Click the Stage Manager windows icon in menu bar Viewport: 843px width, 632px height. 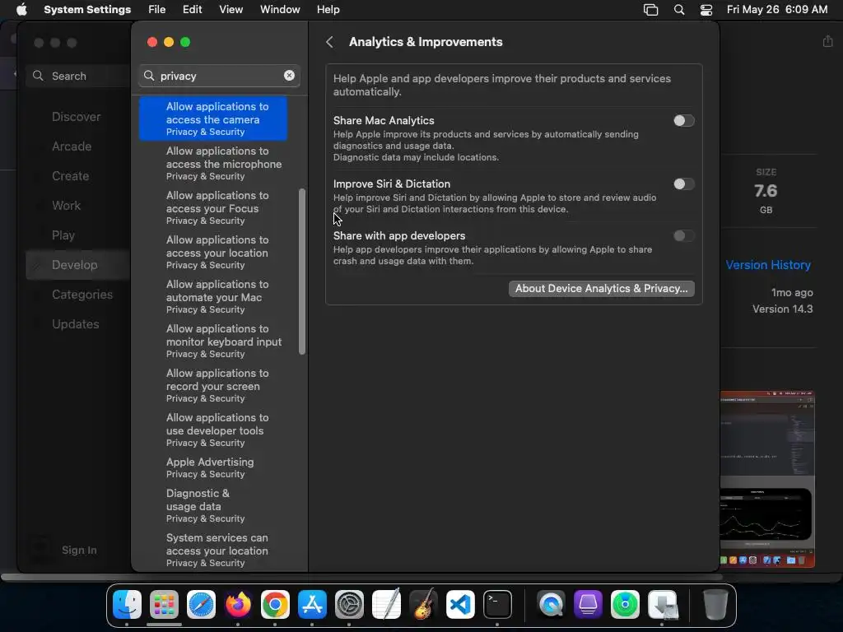[650, 10]
